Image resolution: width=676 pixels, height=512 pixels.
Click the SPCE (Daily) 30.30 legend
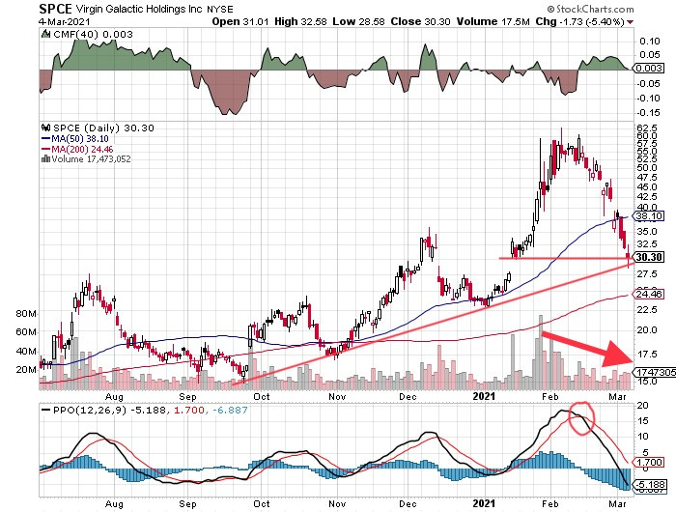103,128
